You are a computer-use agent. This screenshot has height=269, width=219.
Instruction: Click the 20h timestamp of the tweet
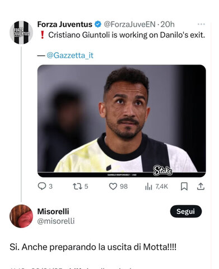[x=167, y=24]
